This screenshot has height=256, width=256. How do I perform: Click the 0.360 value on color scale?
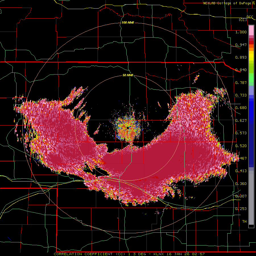(241, 183)
